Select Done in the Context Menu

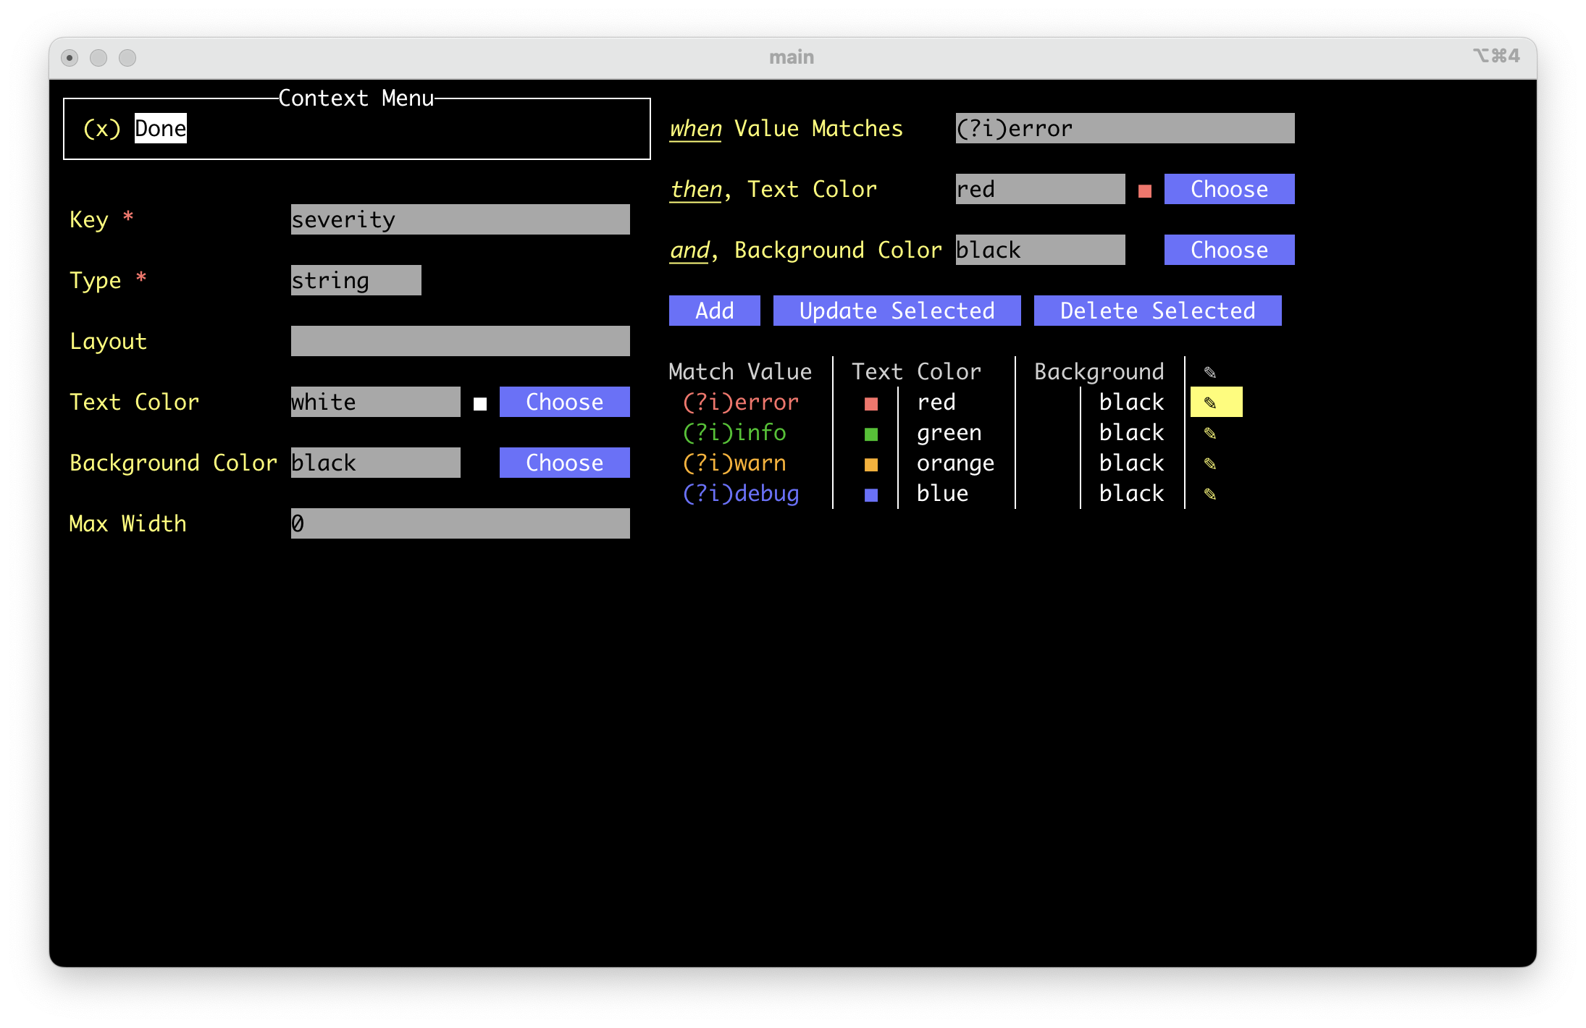(x=161, y=128)
